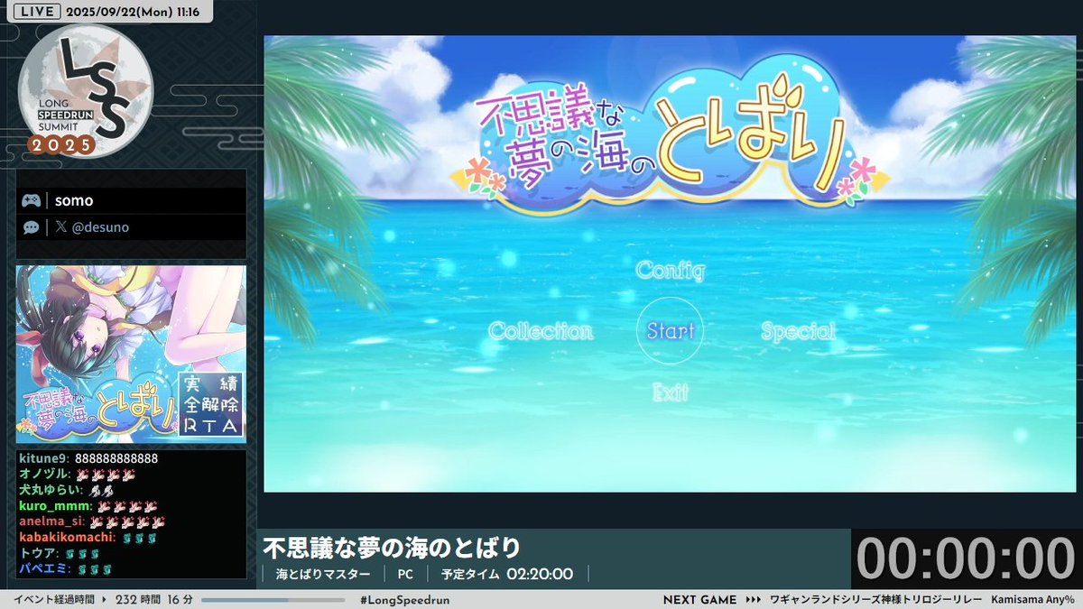Click the パペエミ chat username
This screenshot has width=1083, height=609.
point(42,568)
